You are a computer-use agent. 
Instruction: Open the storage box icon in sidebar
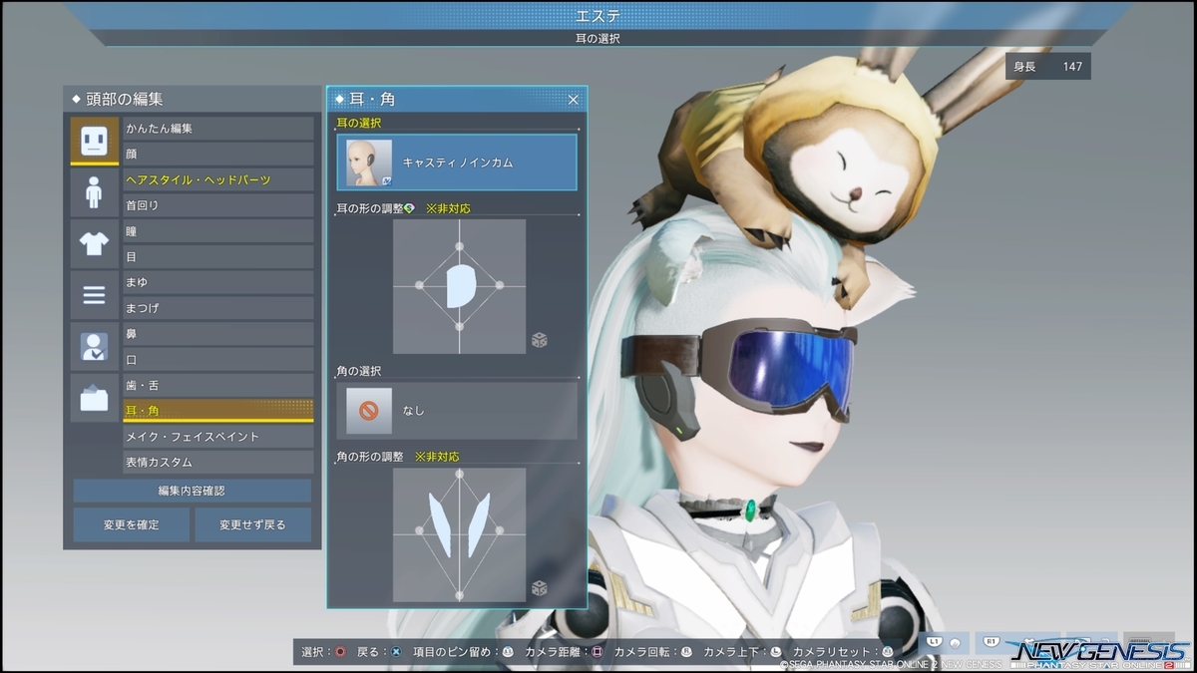[94, 398]
